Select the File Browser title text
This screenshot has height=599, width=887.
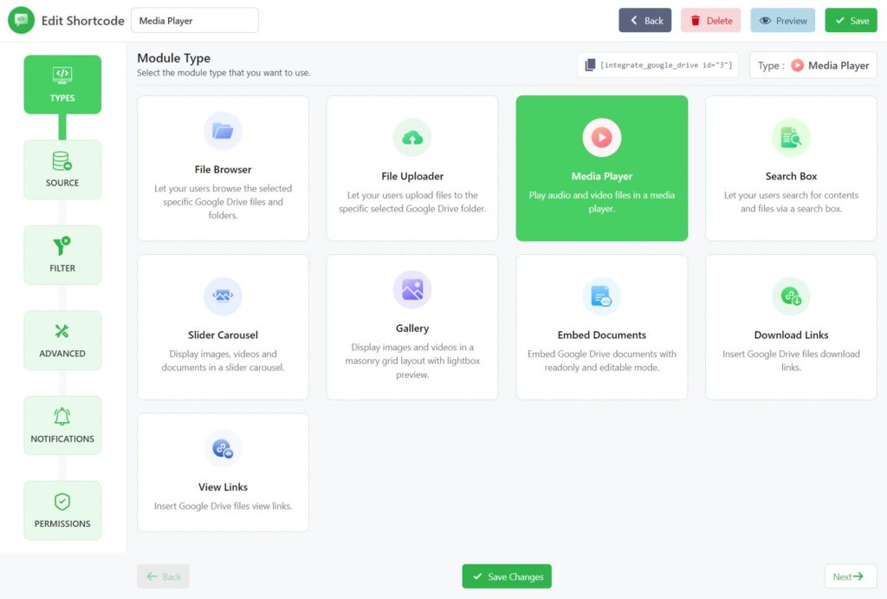223,169
